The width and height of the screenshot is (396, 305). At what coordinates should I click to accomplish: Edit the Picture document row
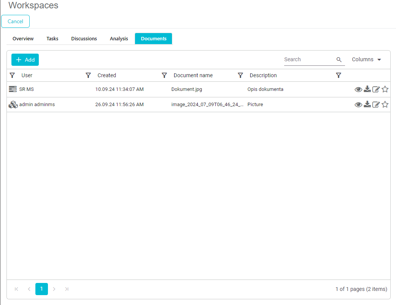click(x=376, y=105)
